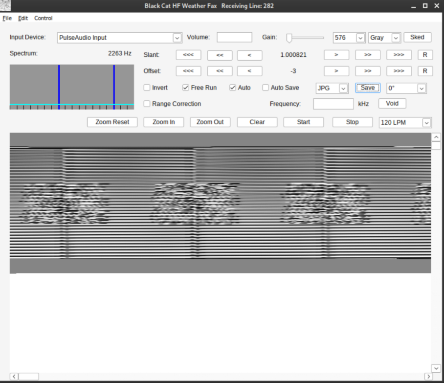Click the Zoom Reset button
Image resolution: width=444 pixels, height=383 pixels.
pos(112,122)
